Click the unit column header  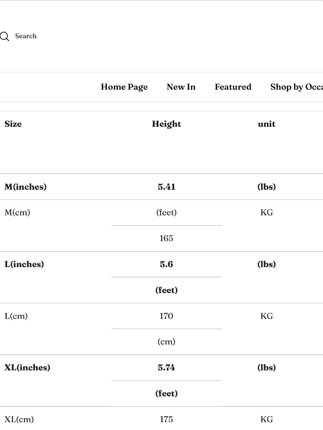[x=266, y=124]
